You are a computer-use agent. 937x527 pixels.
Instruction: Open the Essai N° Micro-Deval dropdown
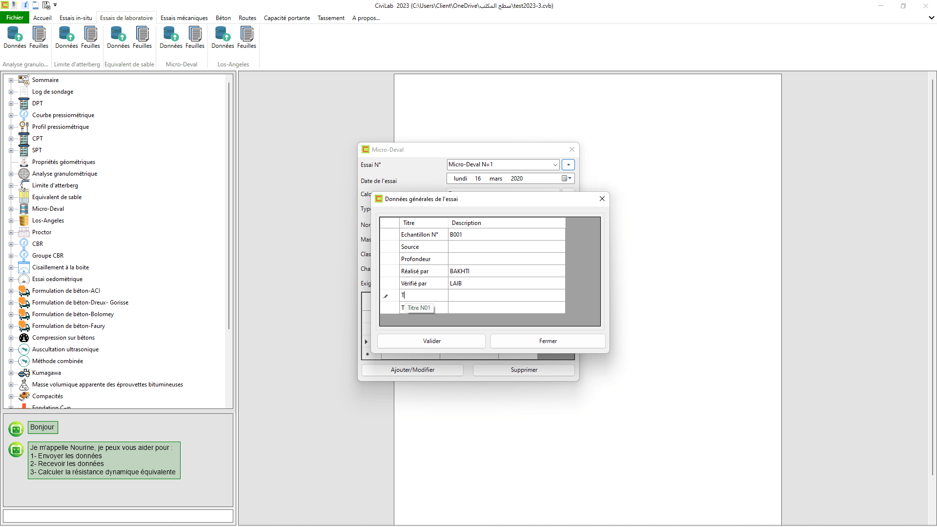pos(555,164)
